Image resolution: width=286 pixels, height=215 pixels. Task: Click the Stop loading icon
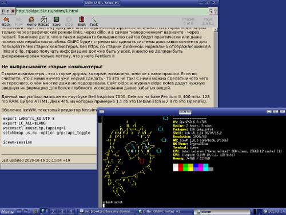coord(69,21)
